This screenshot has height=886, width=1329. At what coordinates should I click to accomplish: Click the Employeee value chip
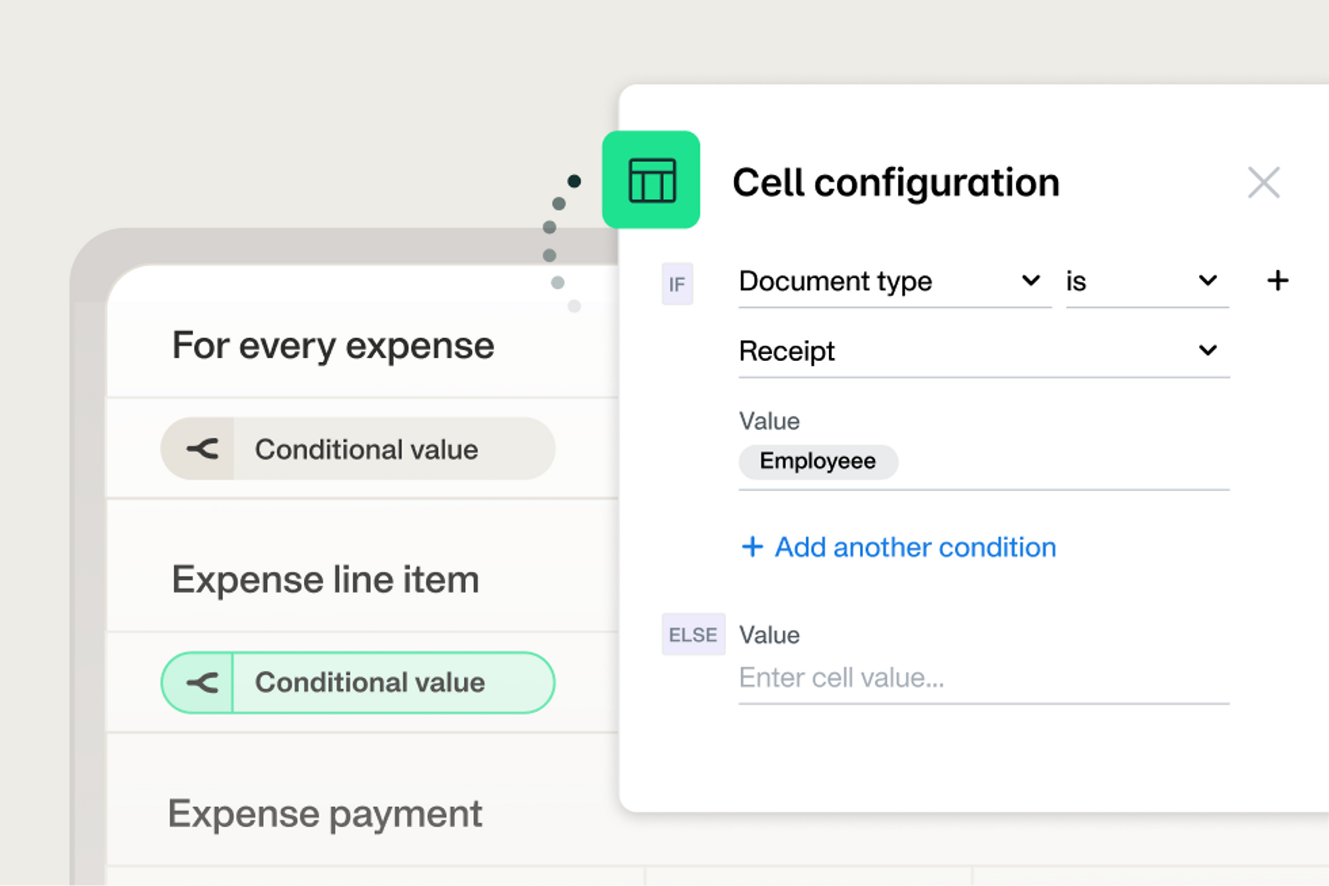click(818, 461)
